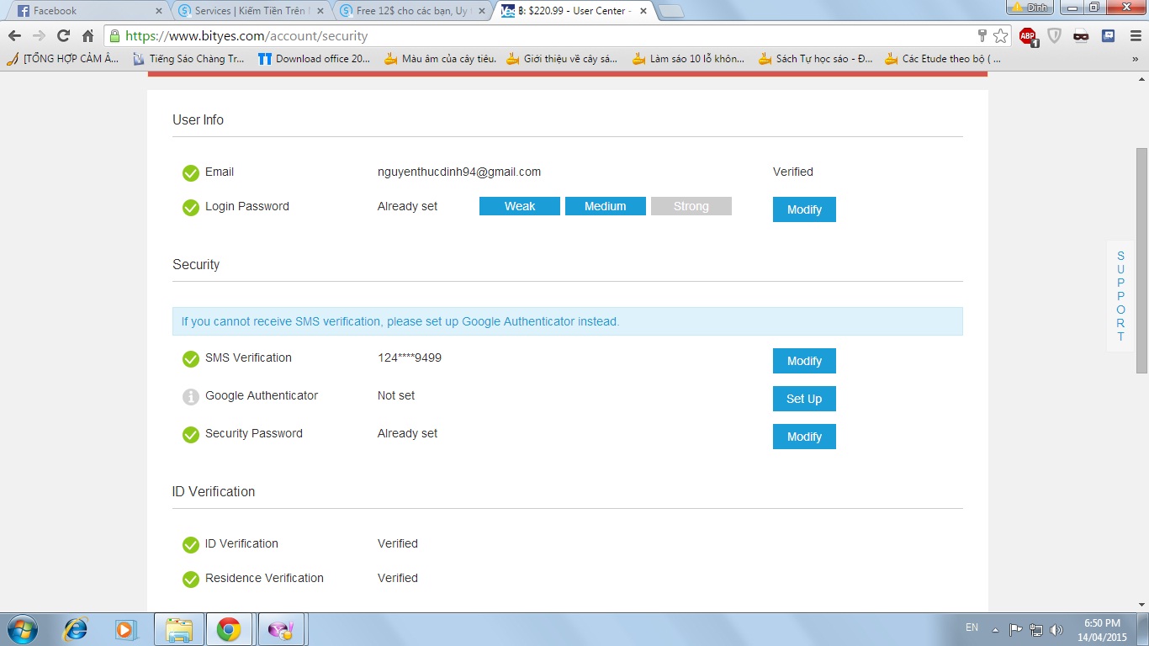The width and height of the screenshot is (1149, 646).
Task: Click green check icon beside Email
Action: (191, 172)
